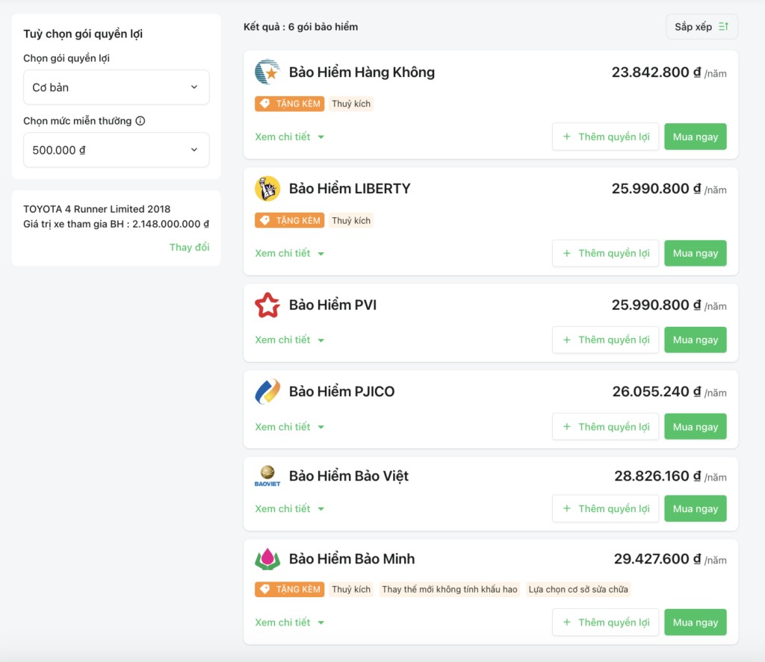Click the Tặng kèm badge on LIBERTY

(289, 220)
